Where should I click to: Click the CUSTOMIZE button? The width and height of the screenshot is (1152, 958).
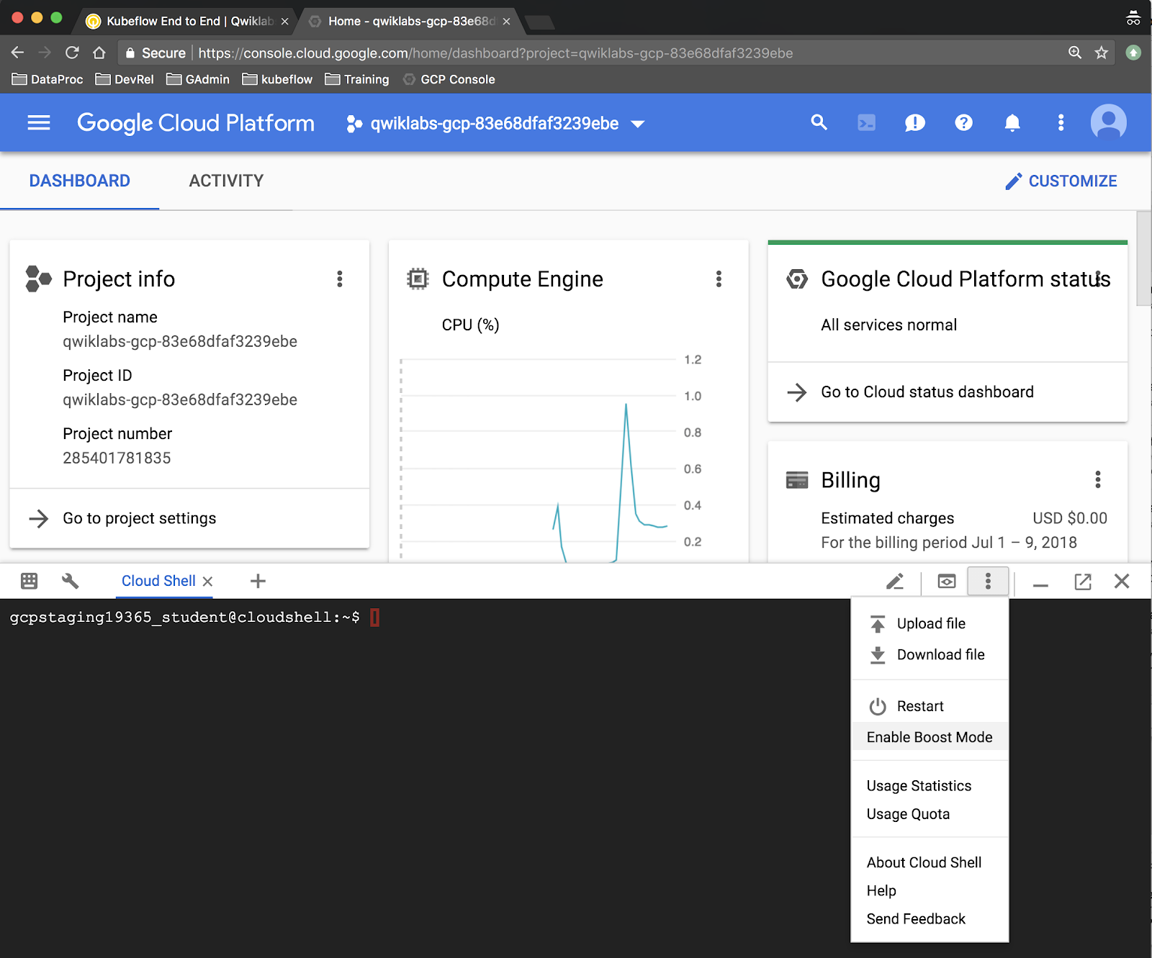(1061, 181)
